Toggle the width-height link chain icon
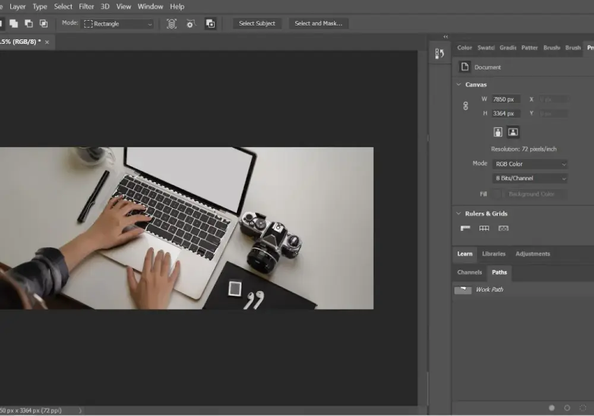 pos(466,106)
